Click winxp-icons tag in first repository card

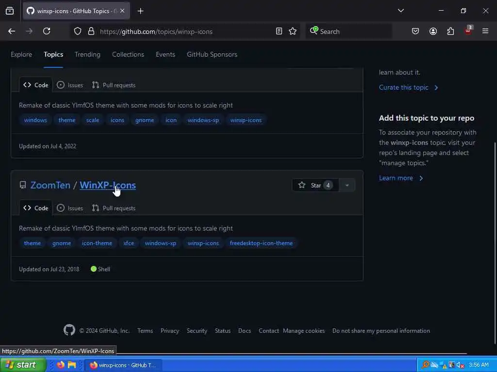246,120
